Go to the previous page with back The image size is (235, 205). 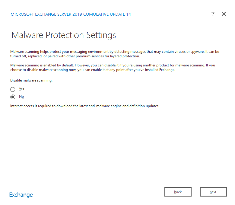pos(178,192)
